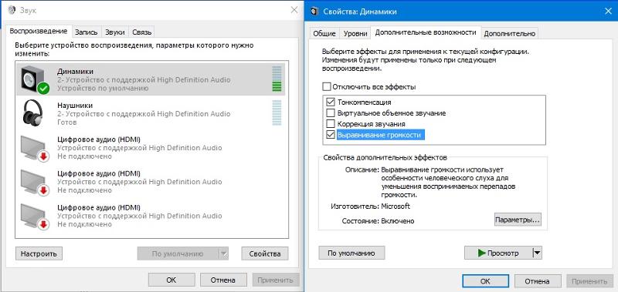Click the Звук window title speaker icon
The height and width of the screenshot is (292, 618).
coord(12,10)
